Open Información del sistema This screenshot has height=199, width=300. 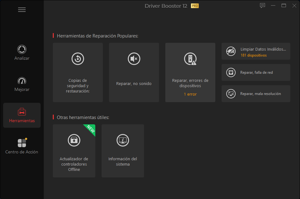click(x=123, y=151)
